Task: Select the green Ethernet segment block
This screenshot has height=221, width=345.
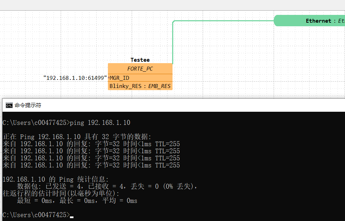Action: [310, 21]
